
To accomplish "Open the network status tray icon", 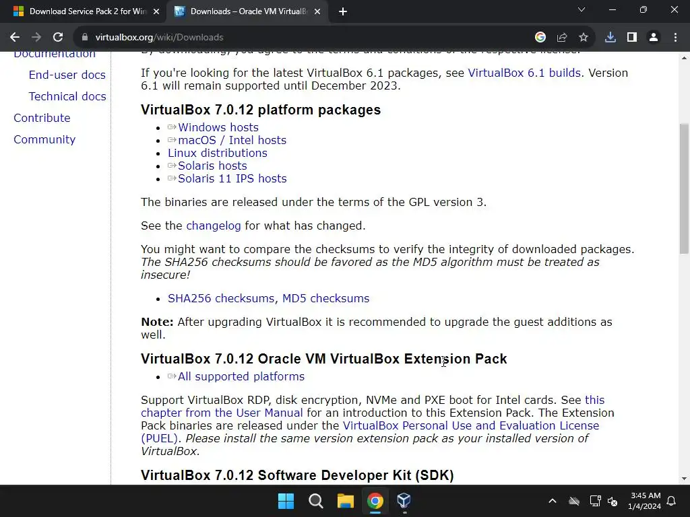I will [595, 501].
